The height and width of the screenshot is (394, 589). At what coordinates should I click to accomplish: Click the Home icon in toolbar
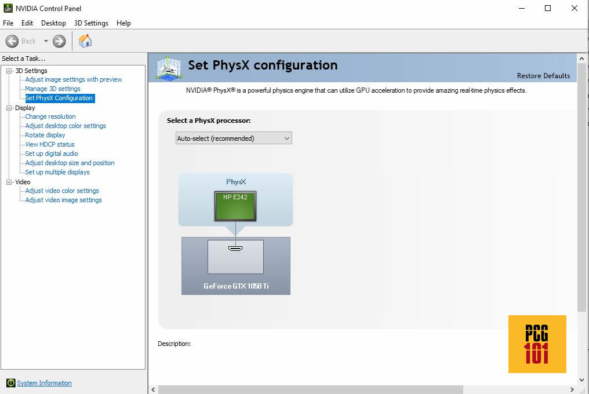[85, 41]
